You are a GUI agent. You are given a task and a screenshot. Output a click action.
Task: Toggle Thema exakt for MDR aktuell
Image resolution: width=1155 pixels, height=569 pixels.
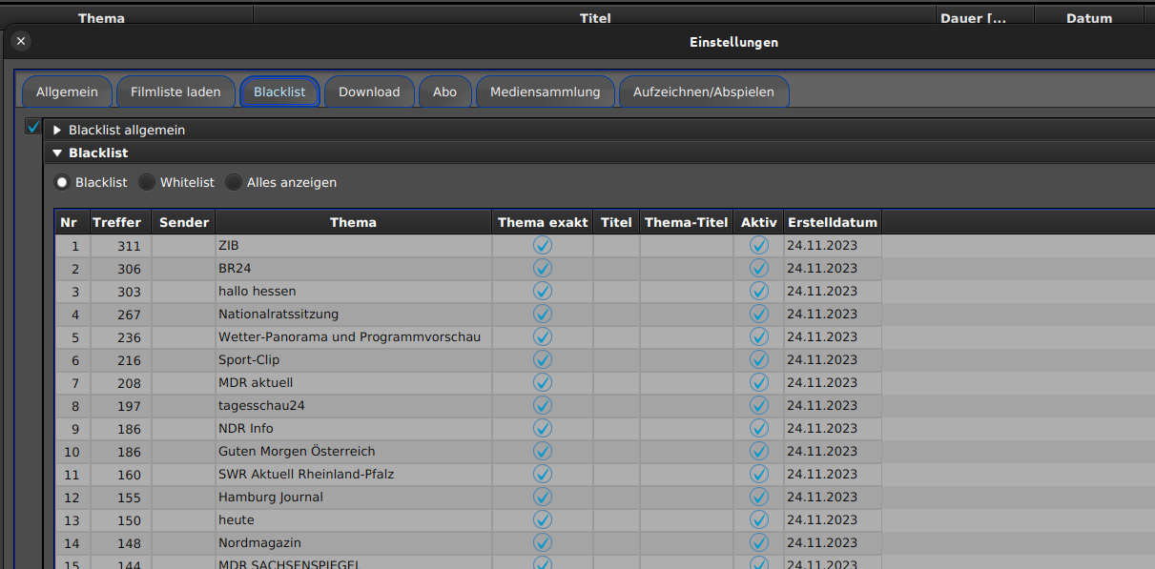[543, 382]
